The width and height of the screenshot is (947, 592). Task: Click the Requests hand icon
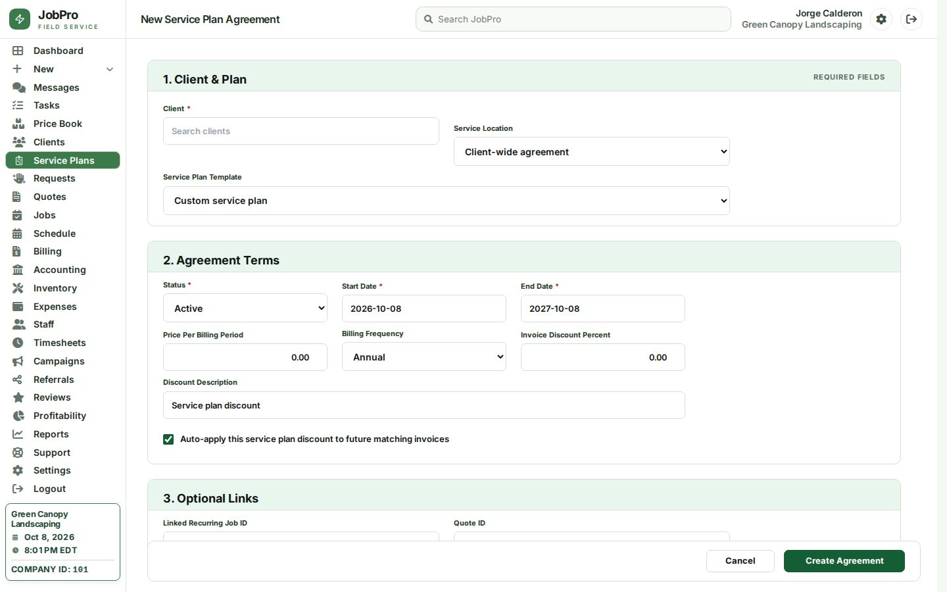coord(18,178)
